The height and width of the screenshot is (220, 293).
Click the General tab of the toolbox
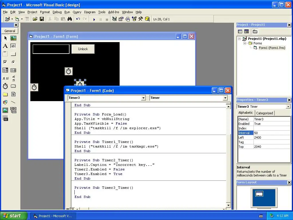tap(10, 31)
